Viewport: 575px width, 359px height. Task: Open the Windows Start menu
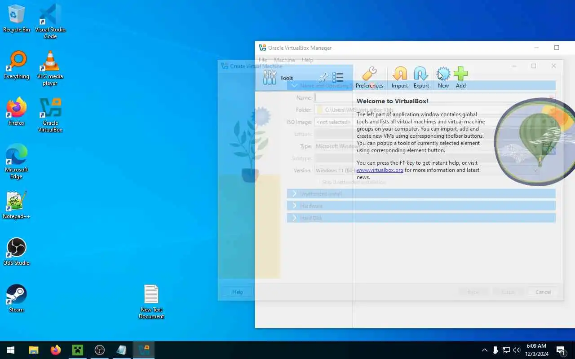pos(11,350)
